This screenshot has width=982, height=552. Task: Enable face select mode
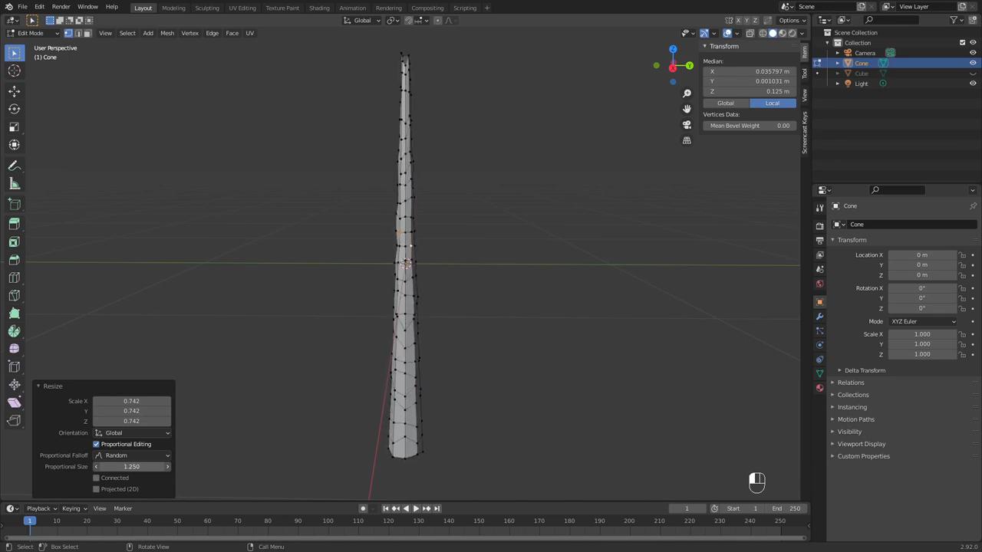87,33
